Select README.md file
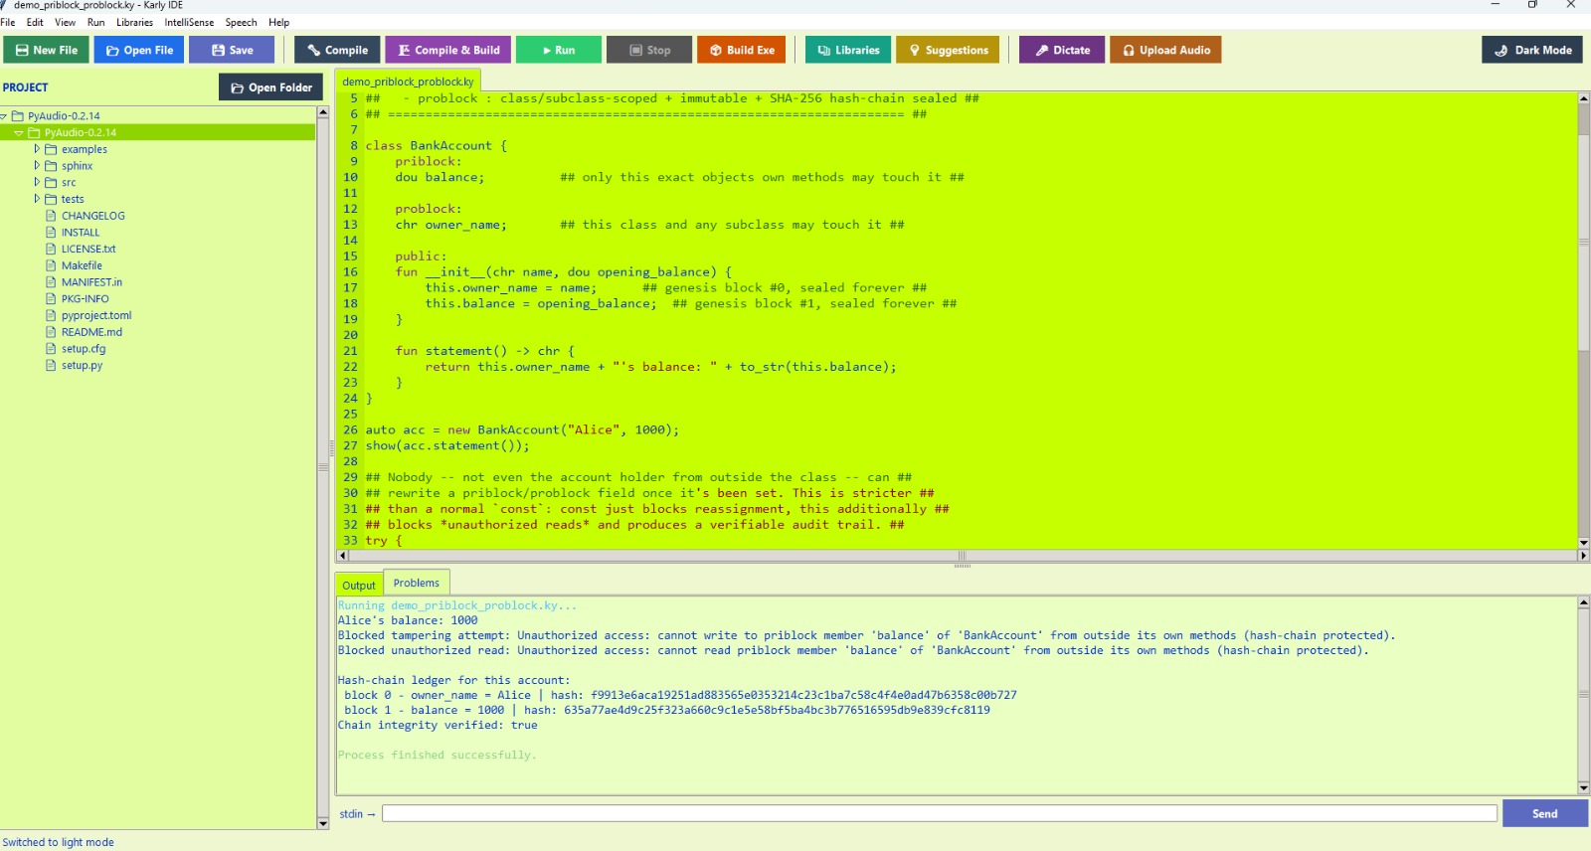This screenshot has width=1591, height=851. (x=91, y=332)
